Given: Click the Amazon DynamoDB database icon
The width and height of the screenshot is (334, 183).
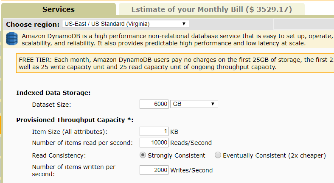Looking at the screenshot, I should [12, 39].
